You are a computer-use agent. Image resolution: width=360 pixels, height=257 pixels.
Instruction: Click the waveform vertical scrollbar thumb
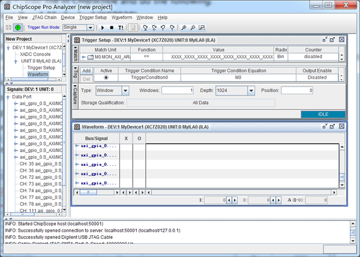[x=342, y=177]
